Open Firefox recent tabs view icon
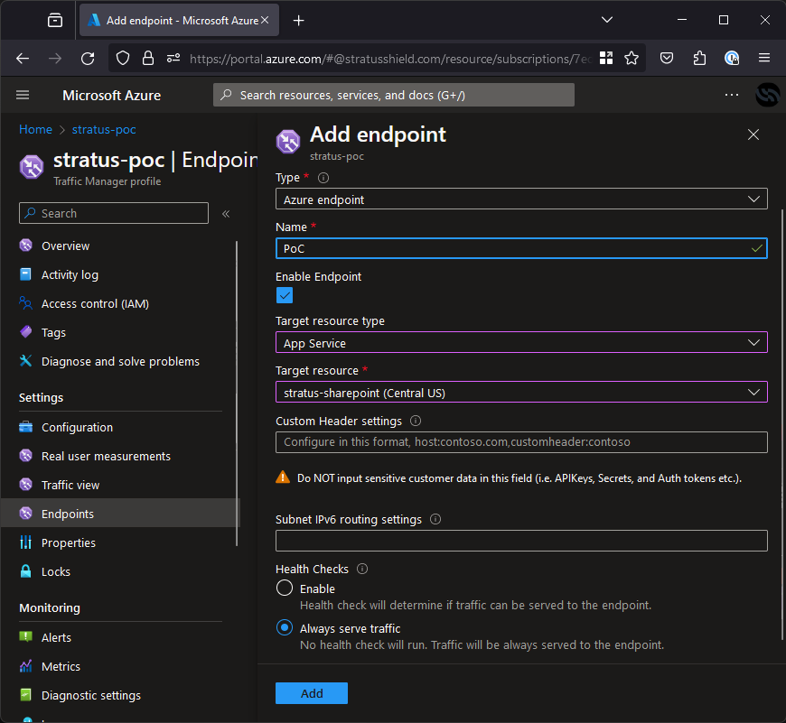 click(54, 21)
